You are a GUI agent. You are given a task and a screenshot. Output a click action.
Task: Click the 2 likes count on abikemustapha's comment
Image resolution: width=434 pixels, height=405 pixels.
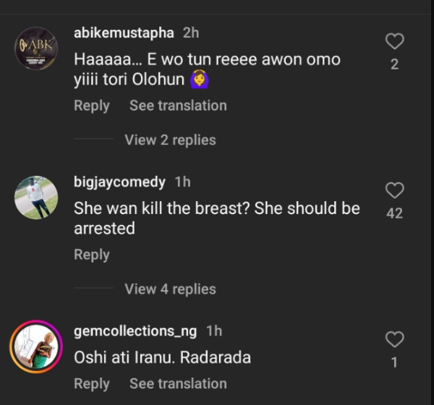tap(394, 64)
